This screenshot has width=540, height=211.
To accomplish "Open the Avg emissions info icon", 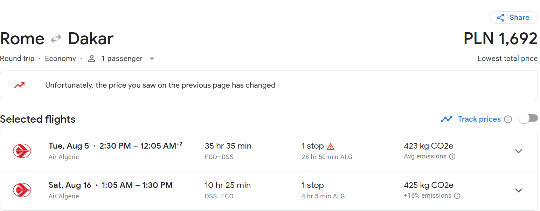I will pyautogui.click(x=452, y=156).
